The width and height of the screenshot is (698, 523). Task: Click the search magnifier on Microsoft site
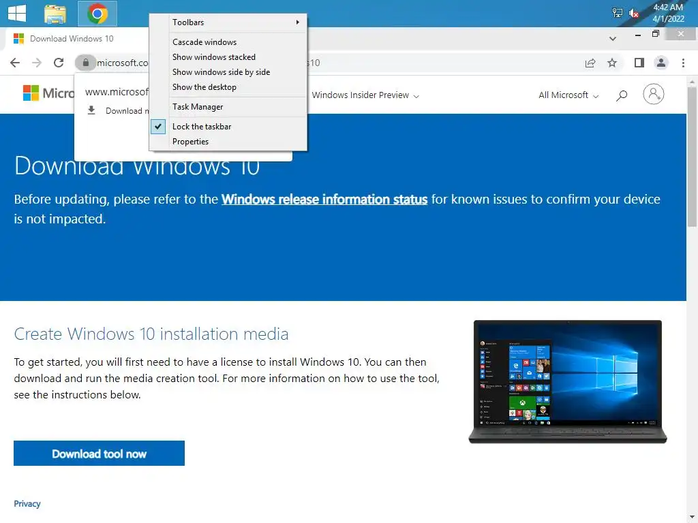pos(622,95)
